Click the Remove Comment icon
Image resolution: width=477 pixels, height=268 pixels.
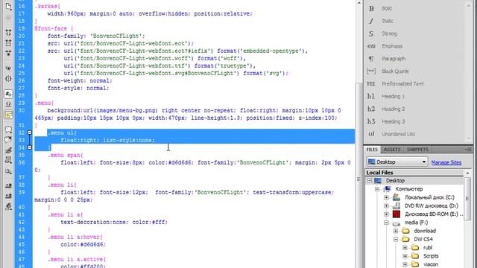(8, 140)
